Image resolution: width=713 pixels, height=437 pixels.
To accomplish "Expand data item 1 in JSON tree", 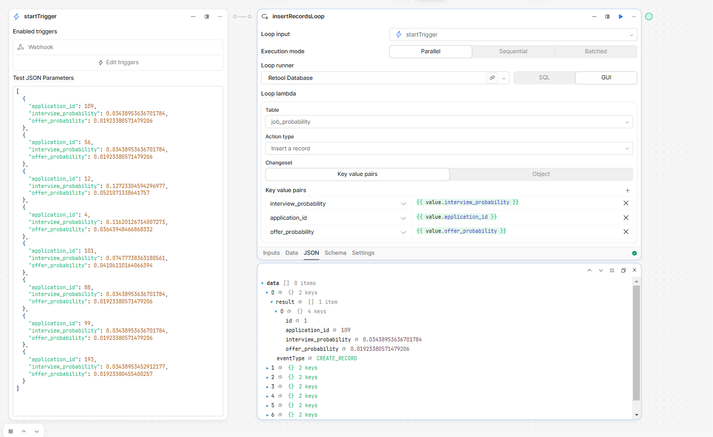I will pyautogui.click(x=268, y=368).
